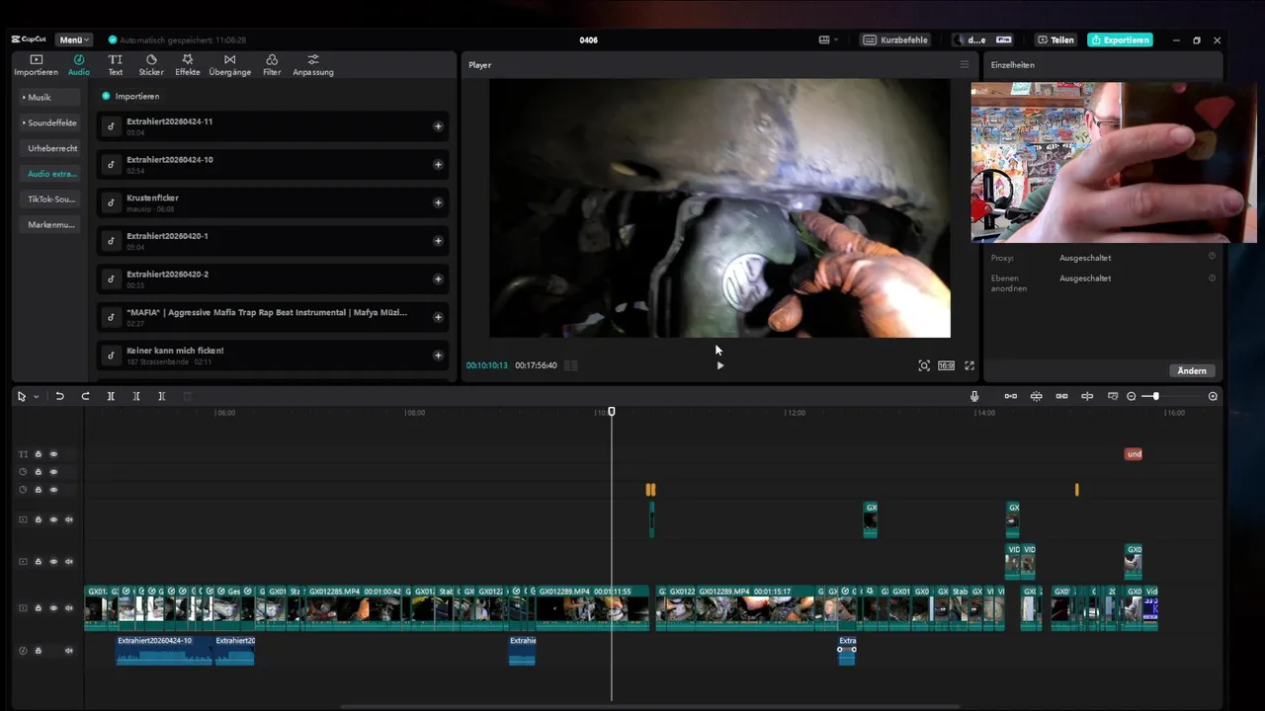Toggle clip linkage icon
1265x711 pixels.
1061,396
